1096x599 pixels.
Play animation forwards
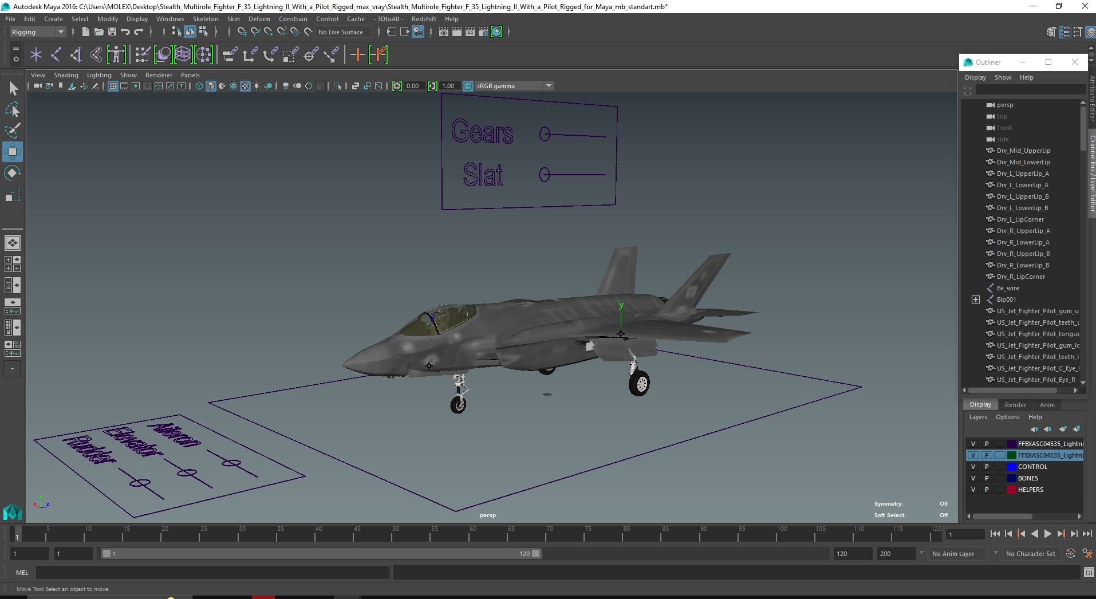coord(1047,534)
